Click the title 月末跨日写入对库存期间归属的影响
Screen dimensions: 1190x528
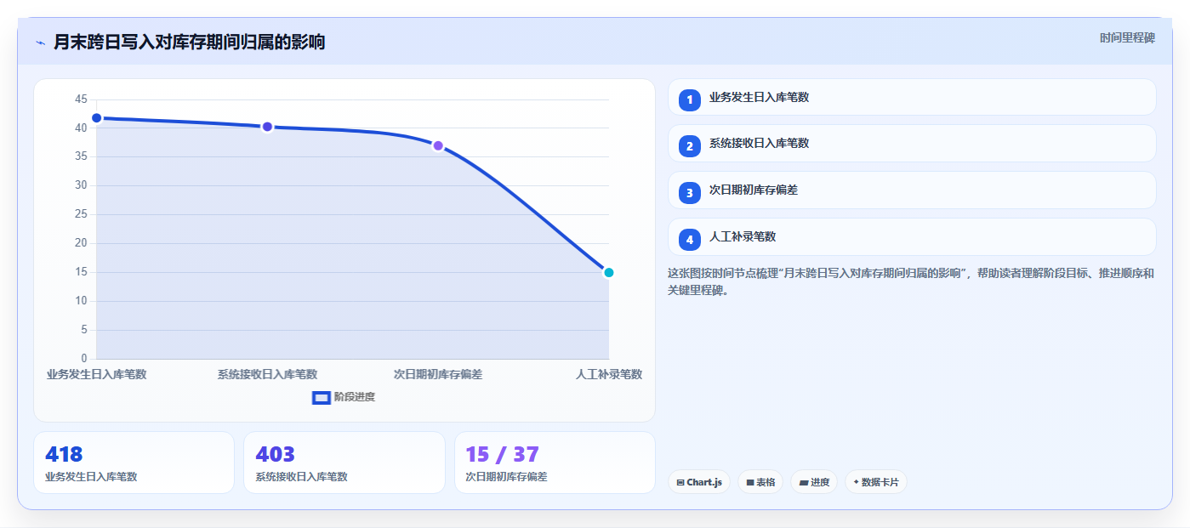pyautogui.click(x=189, y=42)
